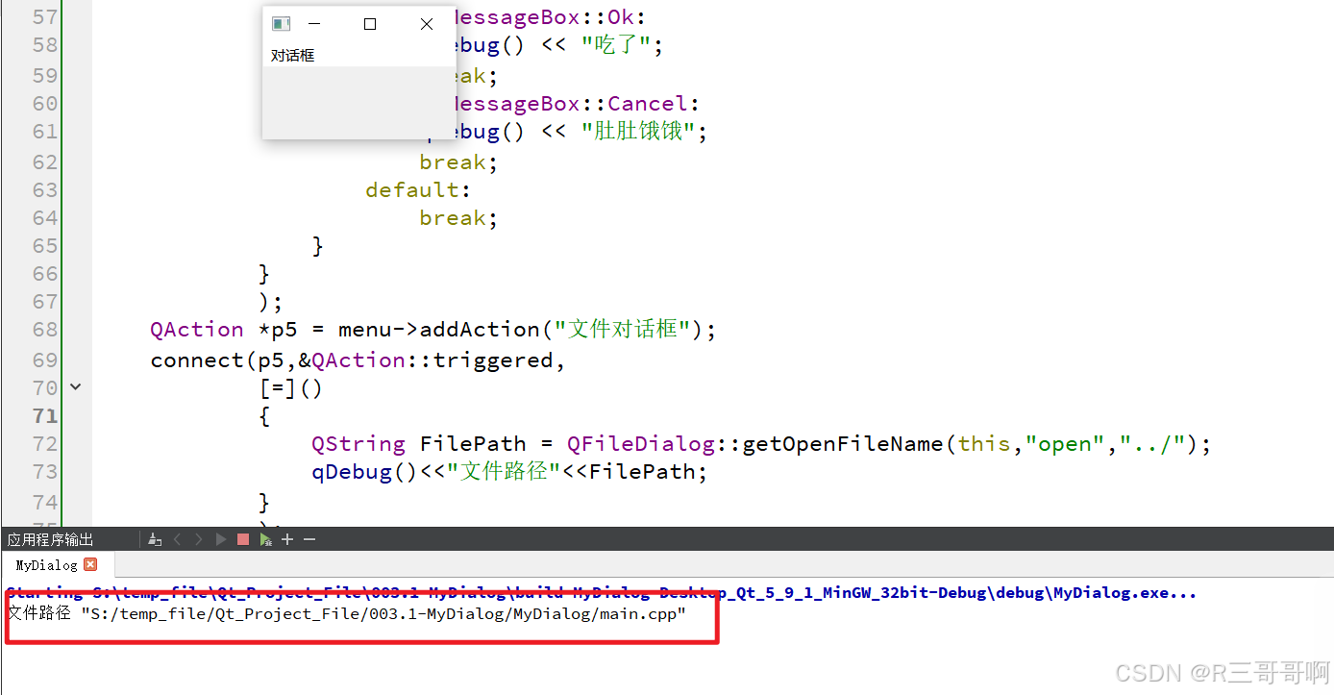Viewport: 1334px width, 695px height.
Task: Minimize the small 对话框 window
Action: coord(313,24)
